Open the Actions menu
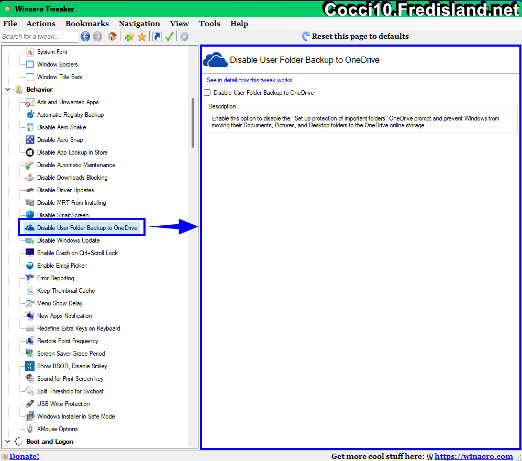The image size is (522, 461). [41, 24]
